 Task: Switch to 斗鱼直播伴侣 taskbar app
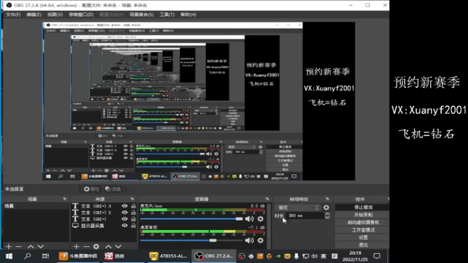pos(78,256)
